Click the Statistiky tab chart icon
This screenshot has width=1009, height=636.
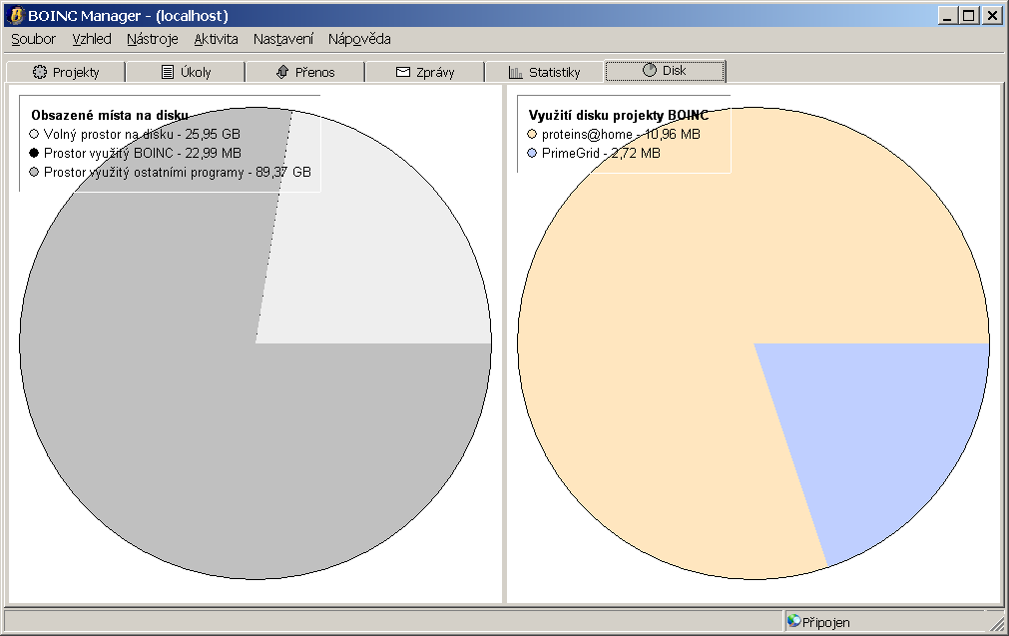pyautogui.click(x=515, y=72)
